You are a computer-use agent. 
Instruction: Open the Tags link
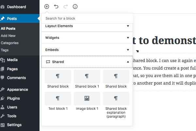(5, 50)
